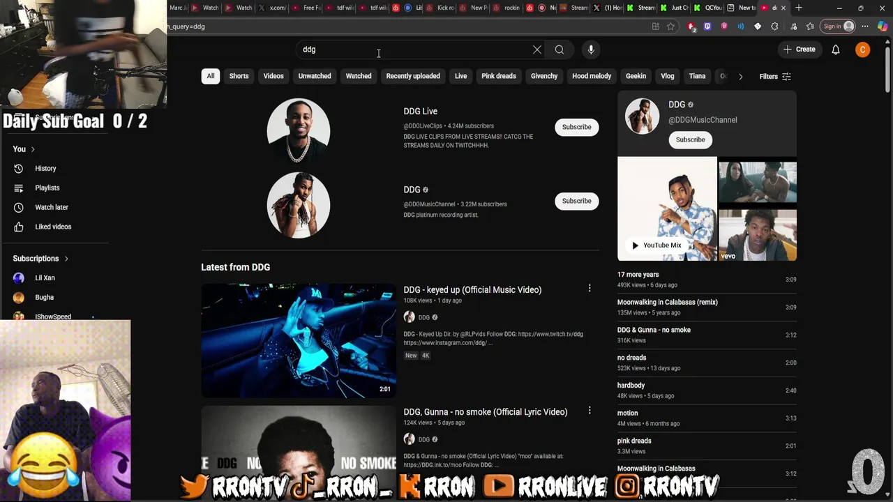Open browser settings three-dot menu
Image resolution: width=893 pixels, height=502 pixels.
point(864,26)
